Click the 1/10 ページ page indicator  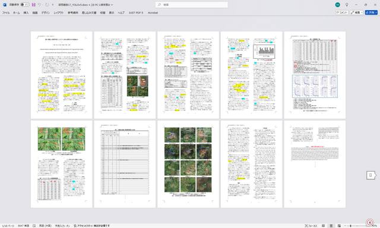point(8,226)
